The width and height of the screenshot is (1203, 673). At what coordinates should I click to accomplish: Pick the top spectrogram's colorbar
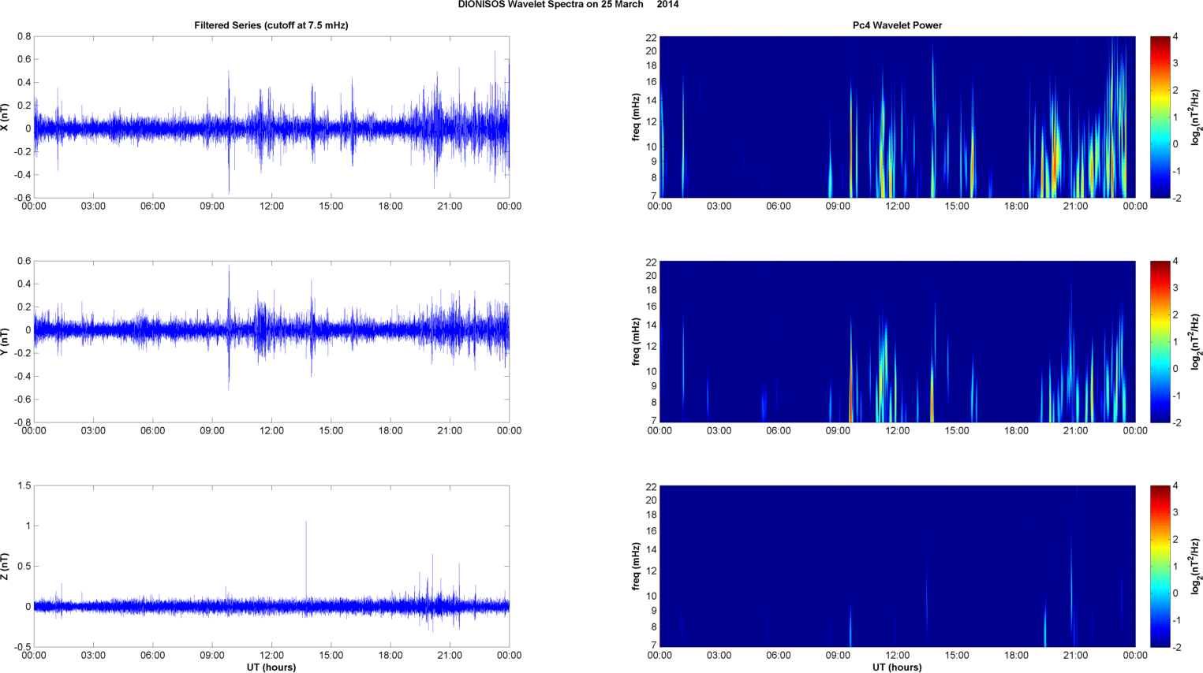tap(1160, 117)
